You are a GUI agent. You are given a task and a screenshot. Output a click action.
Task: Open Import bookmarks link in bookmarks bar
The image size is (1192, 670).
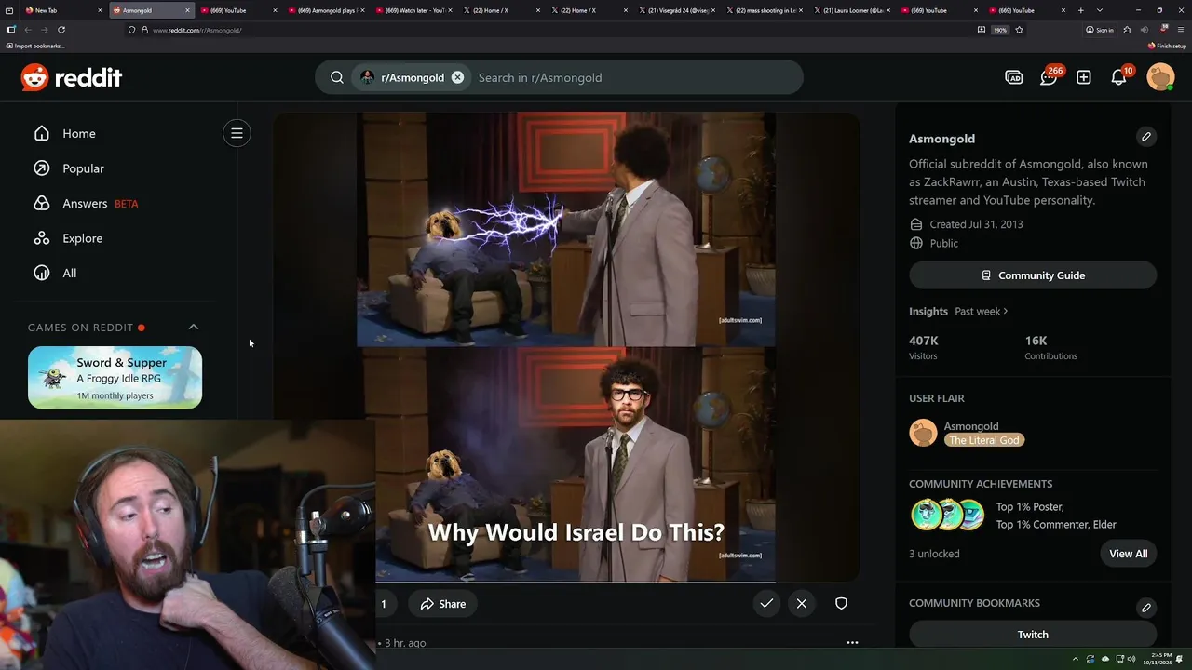tap(35, 46)
